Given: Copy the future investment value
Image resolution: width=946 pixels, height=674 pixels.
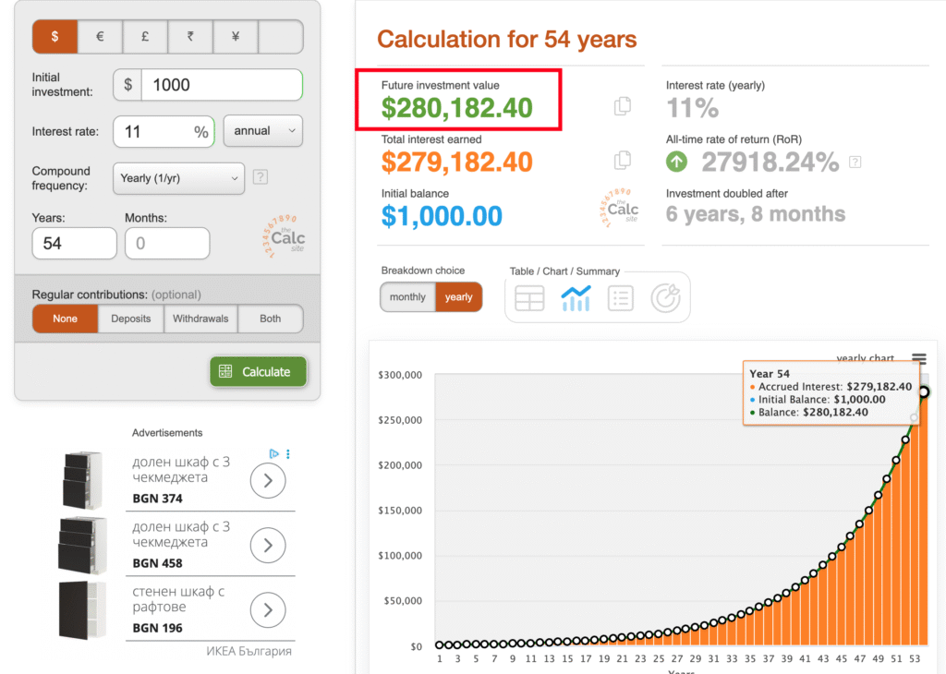Looking at the screenshot, I should pos(623,106).
